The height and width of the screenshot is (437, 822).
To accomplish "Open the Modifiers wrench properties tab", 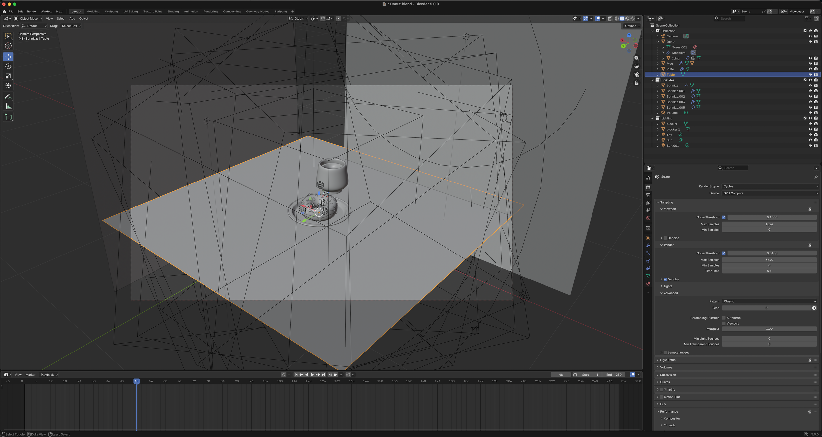I will 648,246.
